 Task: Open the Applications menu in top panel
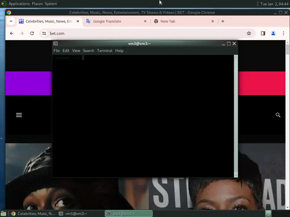[x=19, y=4]
